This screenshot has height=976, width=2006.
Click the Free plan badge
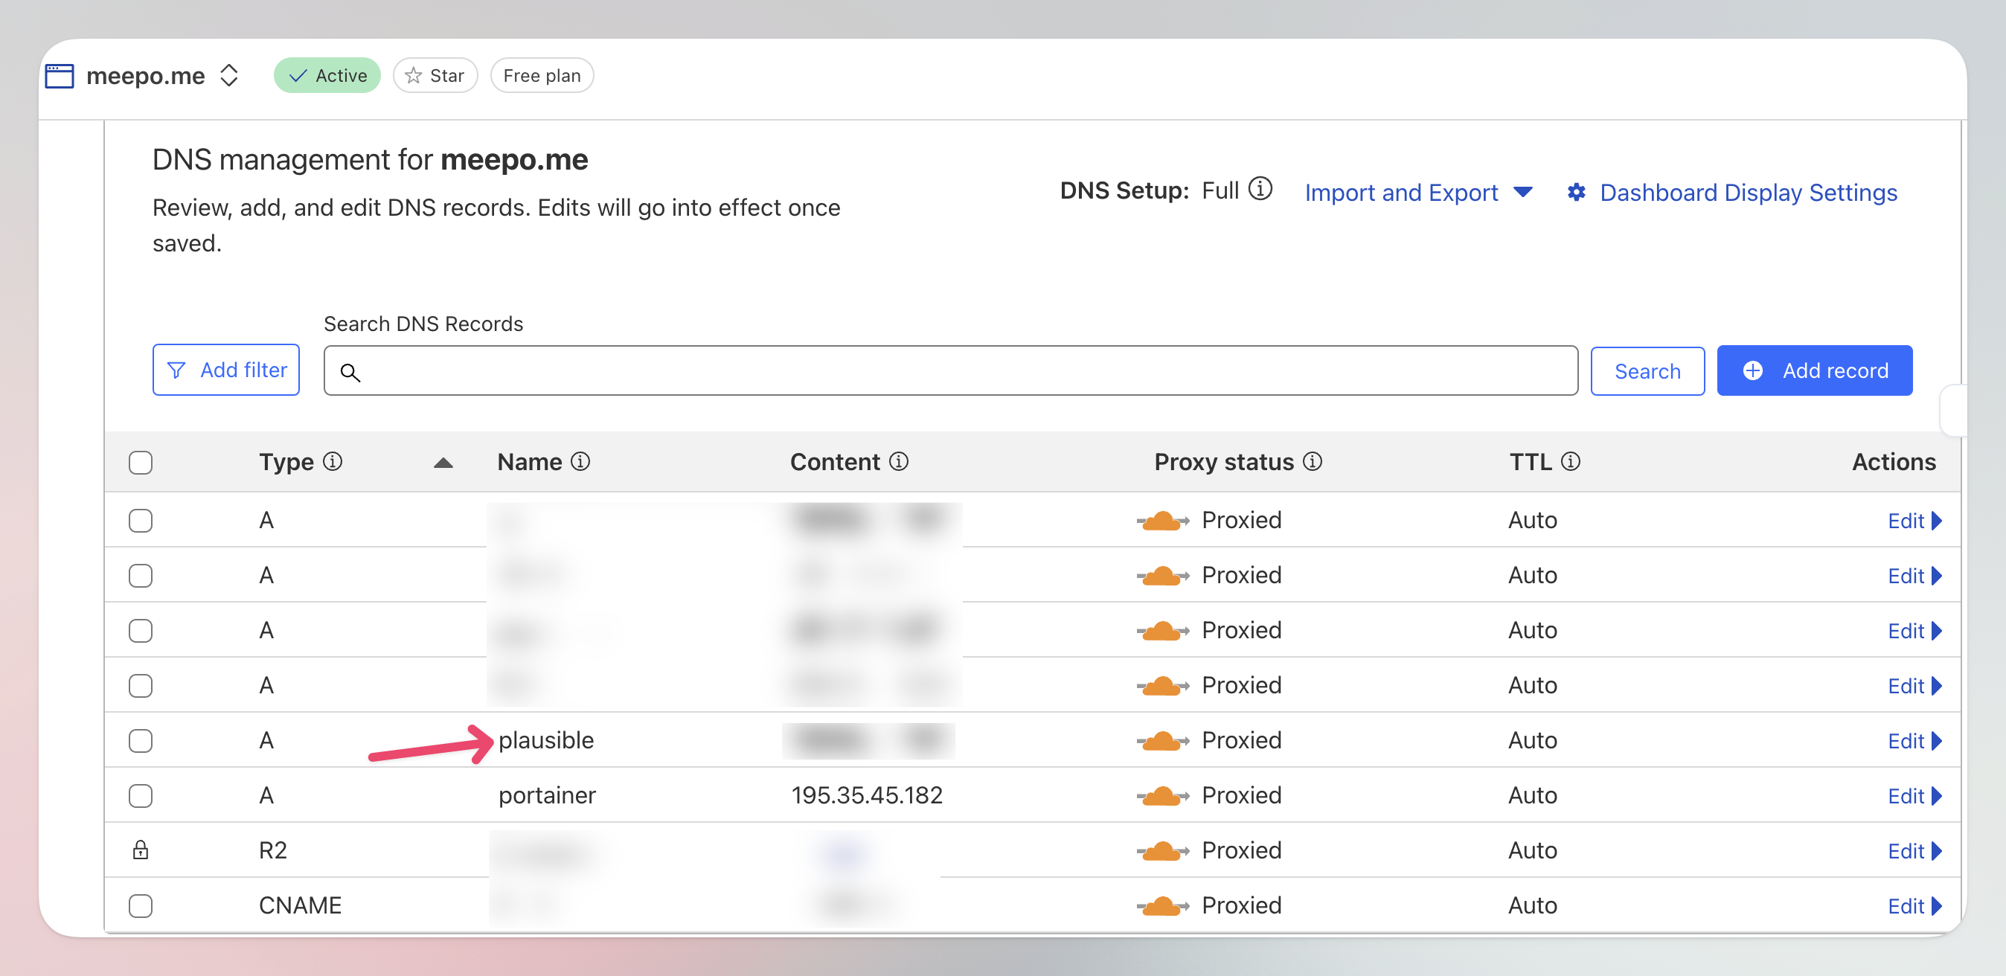click(542, 75)
